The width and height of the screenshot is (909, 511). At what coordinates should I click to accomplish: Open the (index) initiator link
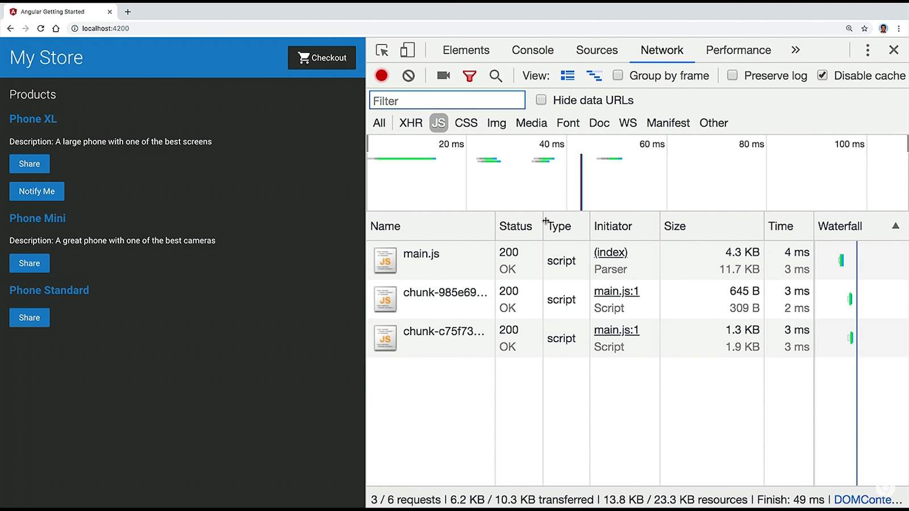[x=611, y=252]
